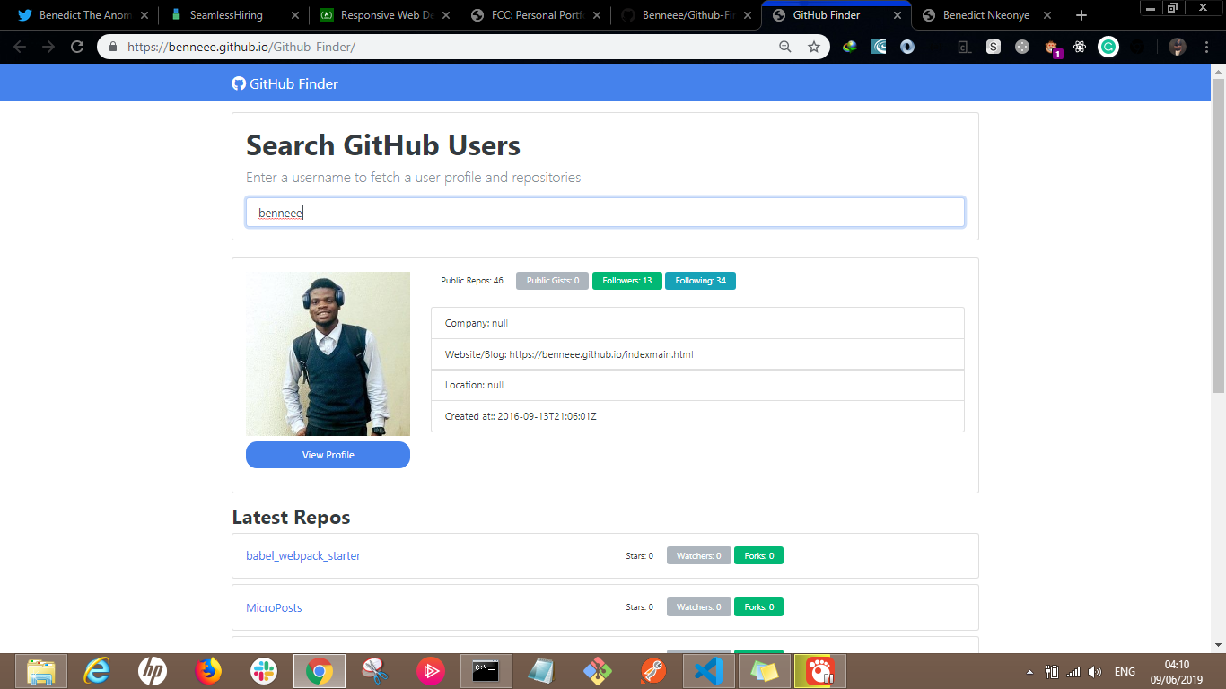Open the Chrome three-dot menu
Viewport: 1226px width, 689px height.
(x=1206, y=47)
